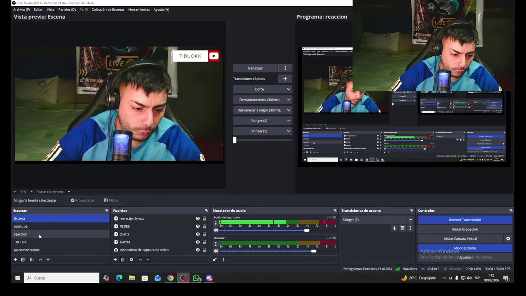Open virtual camera settings gear
Screen dimensions: 526x296
pyautogui.click(x=508, y=238)
